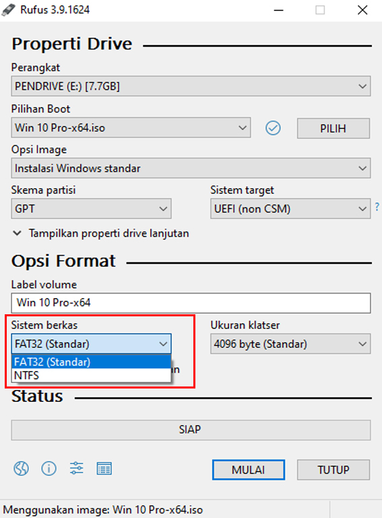382x518 pixels.
Task: Show the about information icon
Action: click(49, 469)
